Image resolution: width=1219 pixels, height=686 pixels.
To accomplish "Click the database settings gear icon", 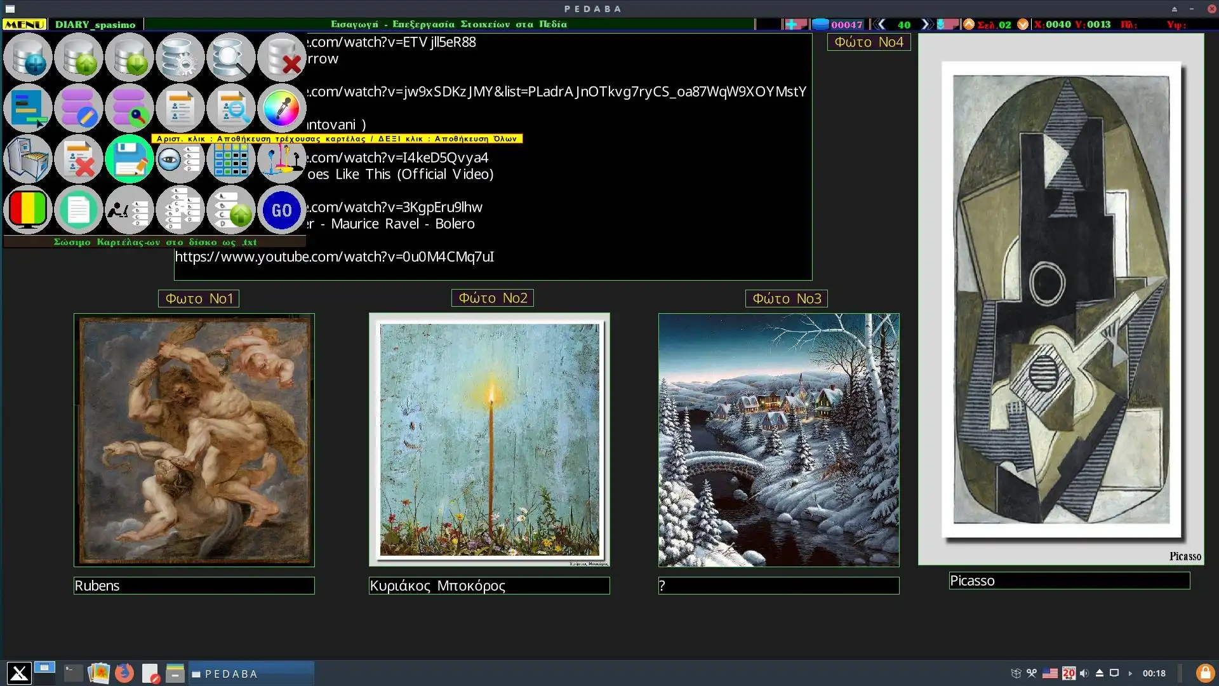I will click(x=180, y=58).
